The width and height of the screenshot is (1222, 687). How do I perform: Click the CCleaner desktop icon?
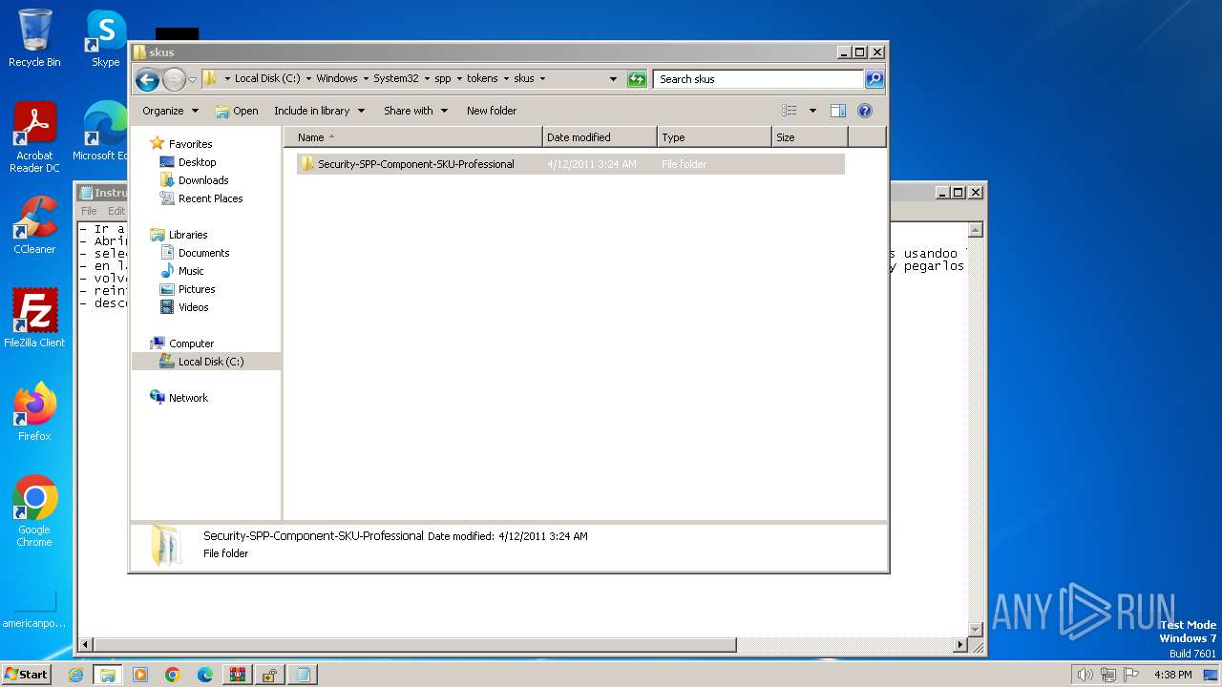(34, 225)
